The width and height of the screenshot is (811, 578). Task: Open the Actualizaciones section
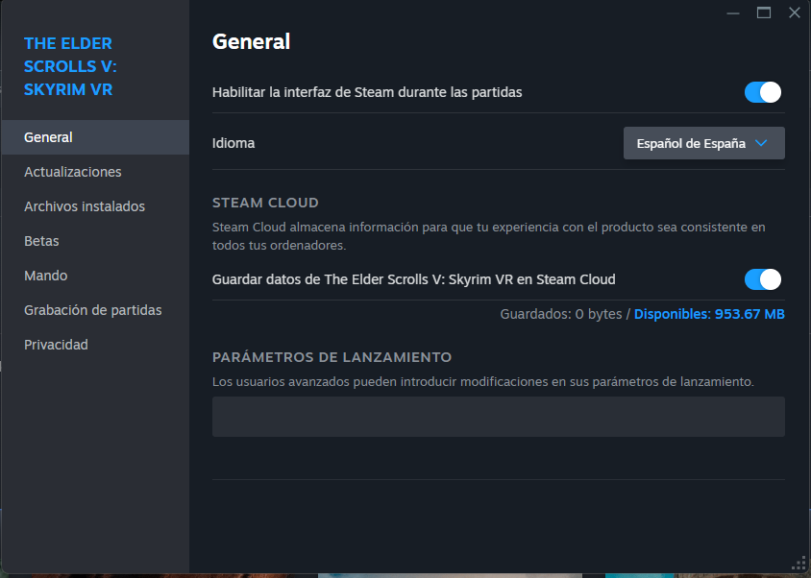[x=95, y=172]
